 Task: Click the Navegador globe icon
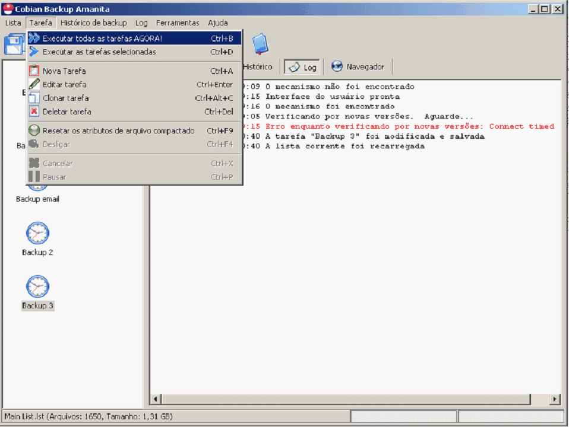(337, 66)
